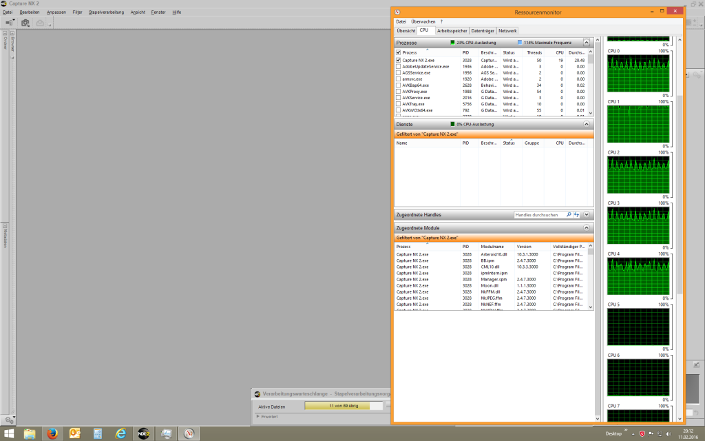This screenshot has width=705, height=441.
Task: Open the Überwachen menu
Action: pos(423,21)
